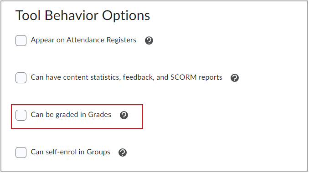Open help for Appear on Attendance Registers
The height and width of the screenshot is (173, 309).
click(x=149, y=41)
